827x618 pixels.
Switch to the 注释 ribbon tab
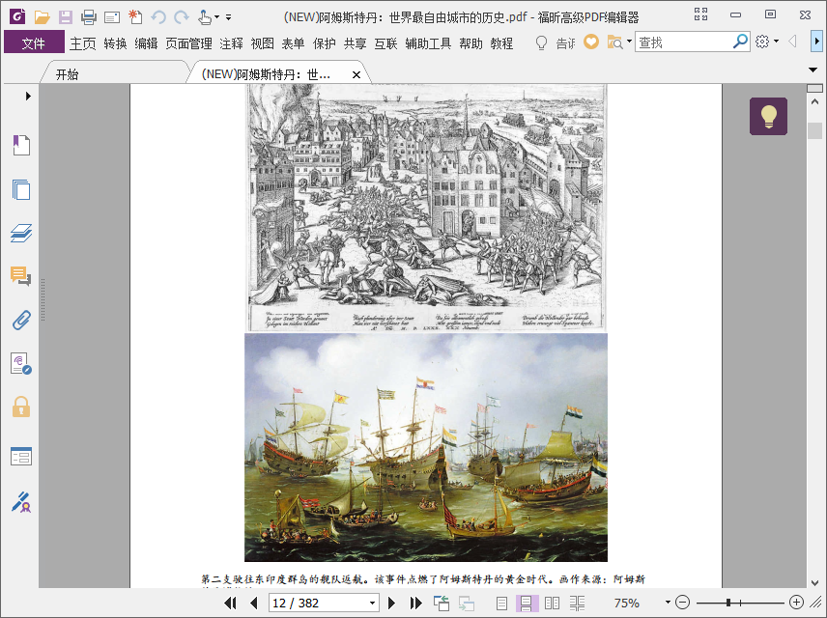tap(232, 43)
